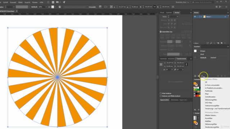
Task: Open Bibliotheken tab
Action: click(x=175, y=100)
